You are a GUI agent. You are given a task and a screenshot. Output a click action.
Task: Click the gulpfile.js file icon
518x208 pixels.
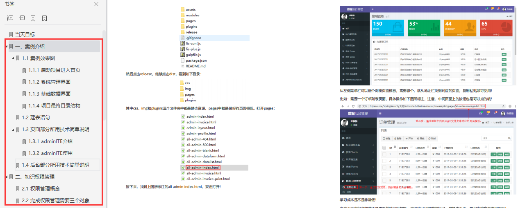183,54
